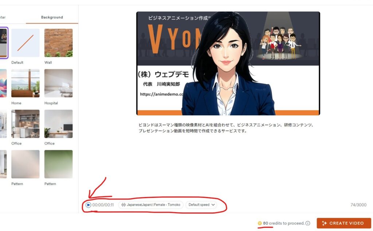Click the gold coin credits icon
The width and height of the screenshot is (373, 231).
(260, 223)
